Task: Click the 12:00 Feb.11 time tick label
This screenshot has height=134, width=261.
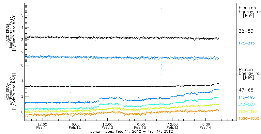Action: [x=42, y=126]
